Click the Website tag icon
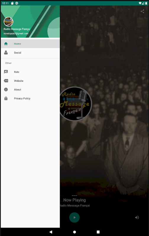The image size is (149, 236). pyautogui.click(x=6, y=81)
